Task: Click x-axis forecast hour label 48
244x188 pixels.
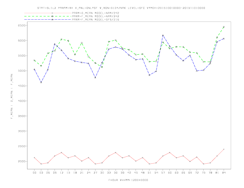Action: 143,173
